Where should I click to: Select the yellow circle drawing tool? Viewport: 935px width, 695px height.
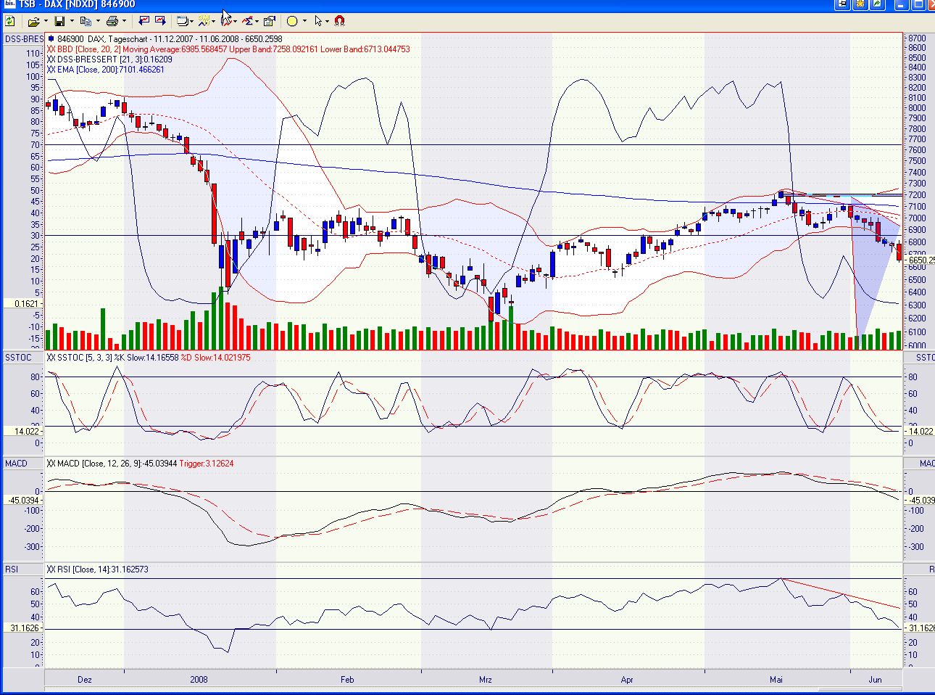tap(292, 22)
